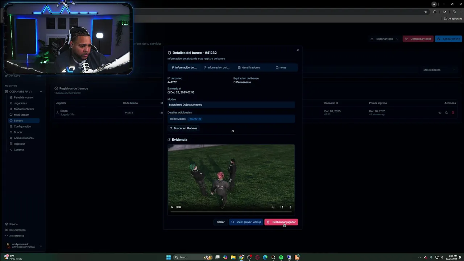
Task: Click the #41232 ban ID table cell
Action: pos(129,113)
